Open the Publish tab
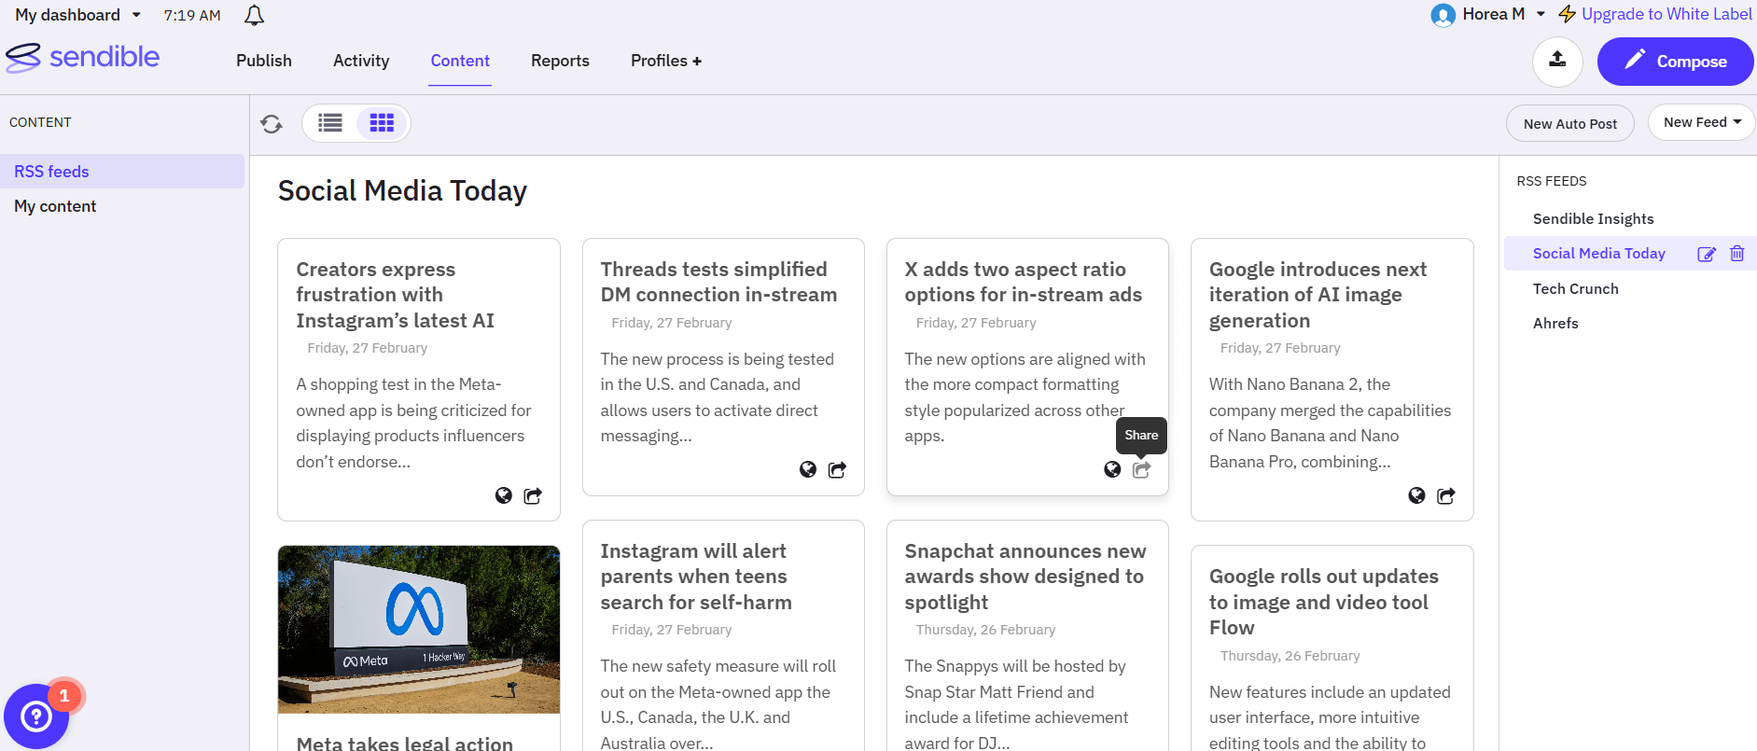Image resolution: width=1757 pixels, height=751 pixels. point(264,61)
